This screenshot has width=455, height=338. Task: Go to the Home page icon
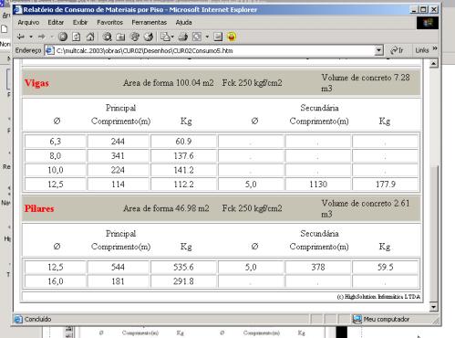pos(90,37)
